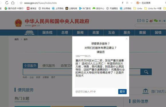Open the 服务 navigation tab
Screen dimensions: 166x107
127,33
